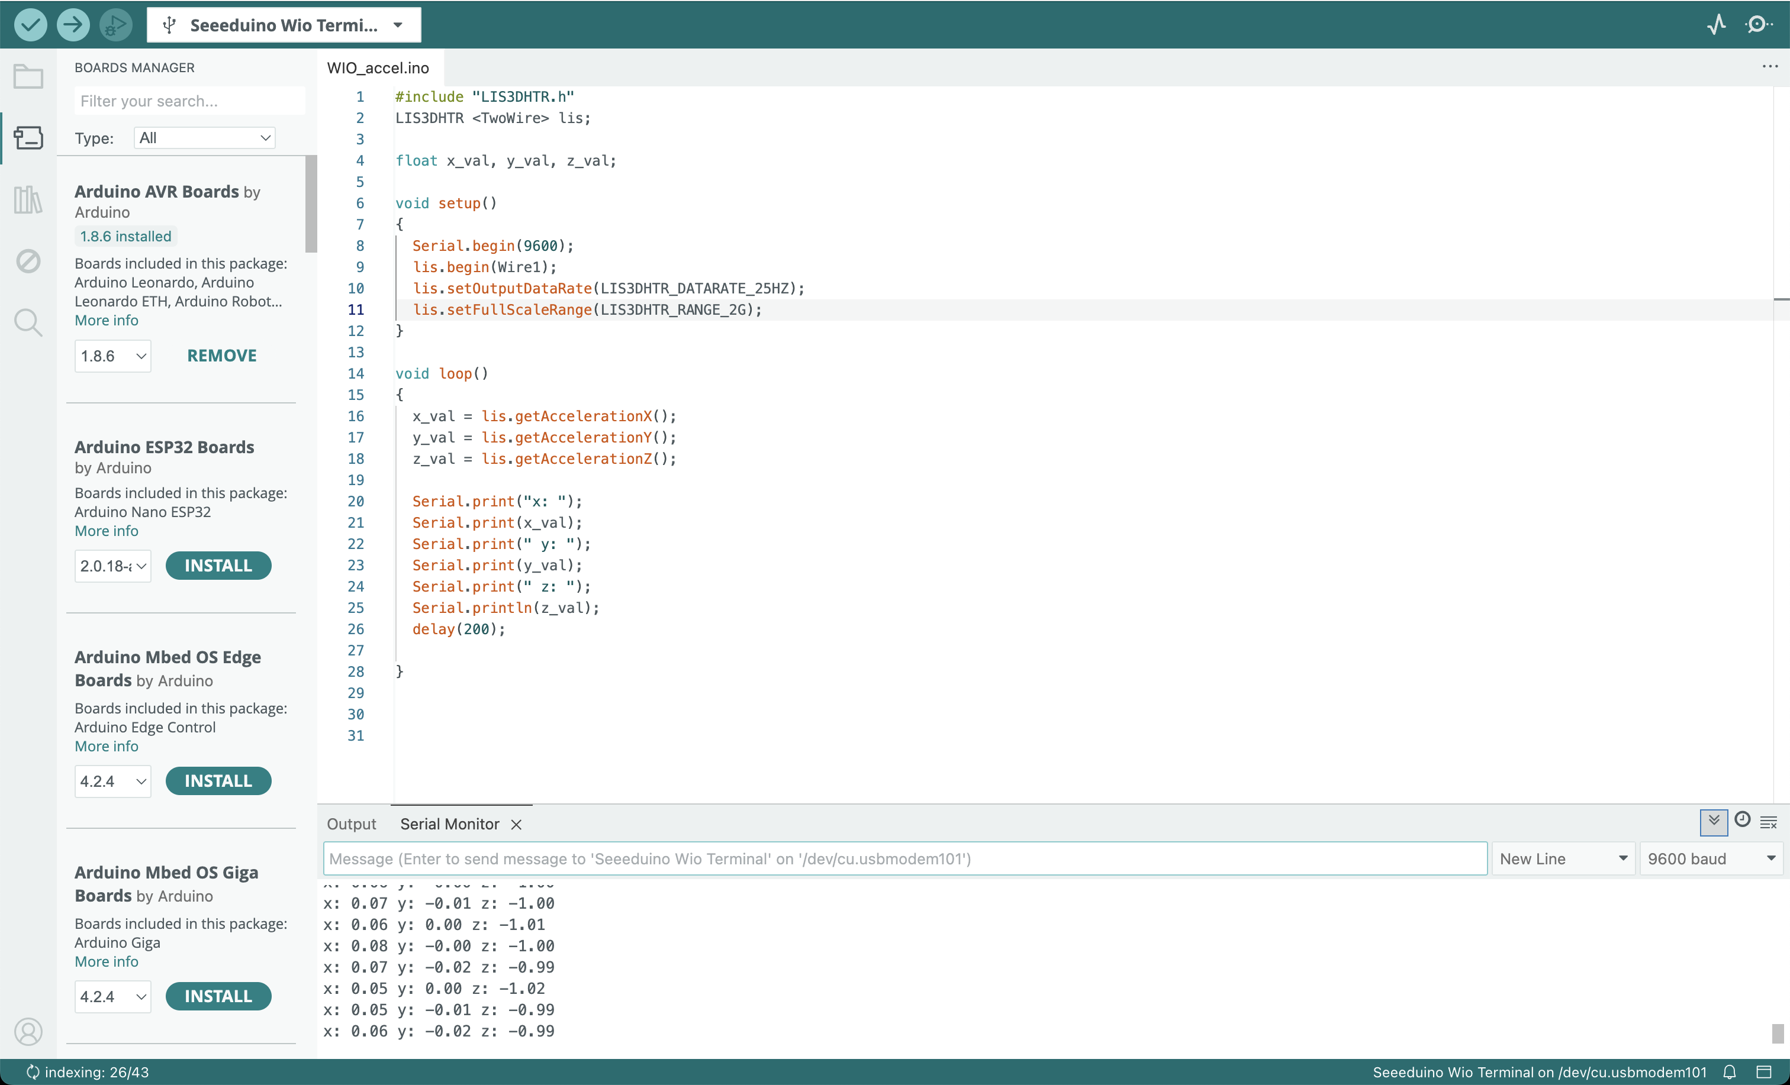Remove the Arduino AVR Boards package
This screenshot has width=1790, height=1085.
(221, 356)
